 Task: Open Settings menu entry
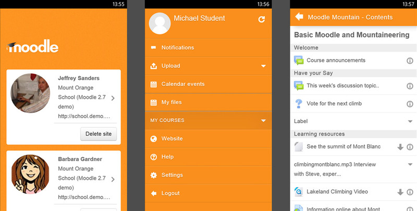(208, 175)
